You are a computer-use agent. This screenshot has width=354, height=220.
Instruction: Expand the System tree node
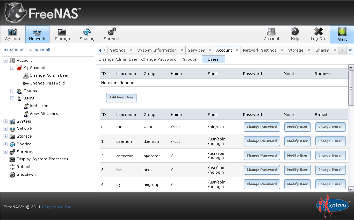[6, 122]
